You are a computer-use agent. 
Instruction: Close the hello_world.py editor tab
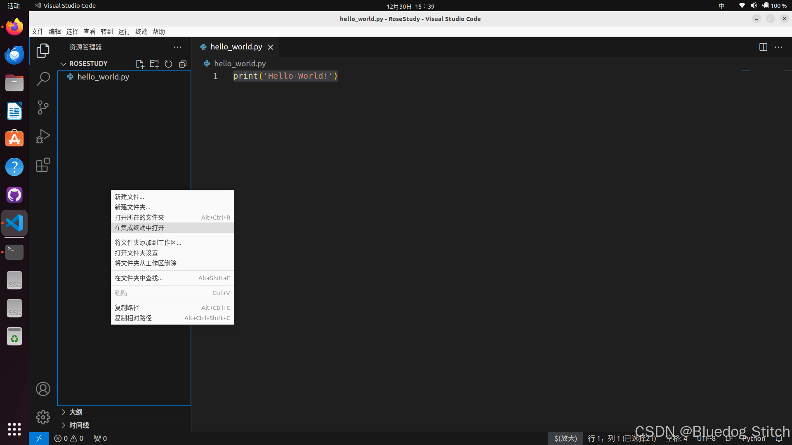pos(271,47)
